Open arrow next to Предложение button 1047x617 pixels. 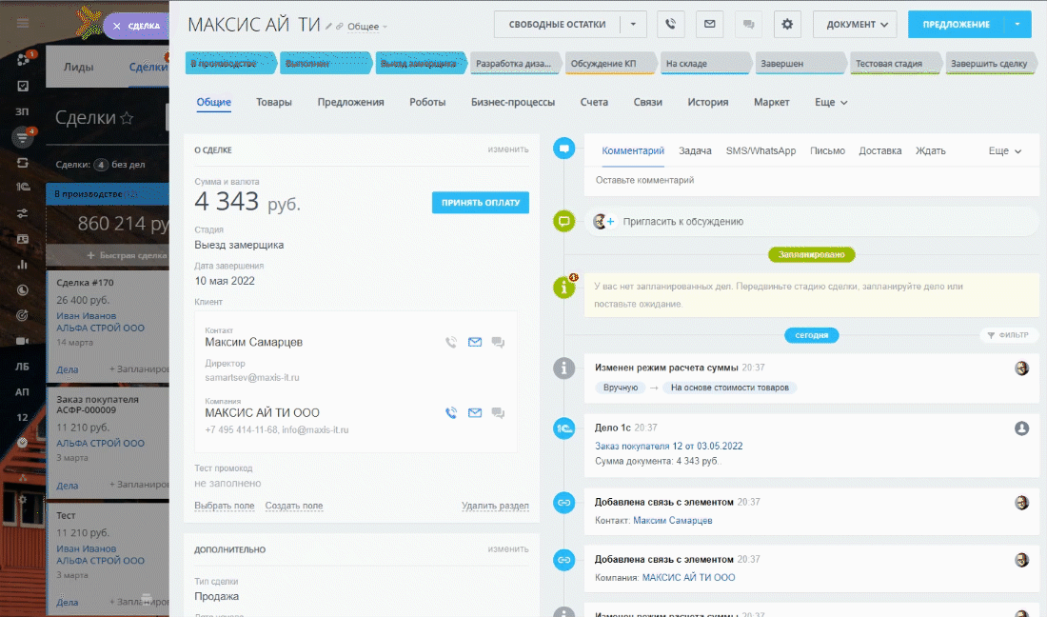tap(1017, 24)
